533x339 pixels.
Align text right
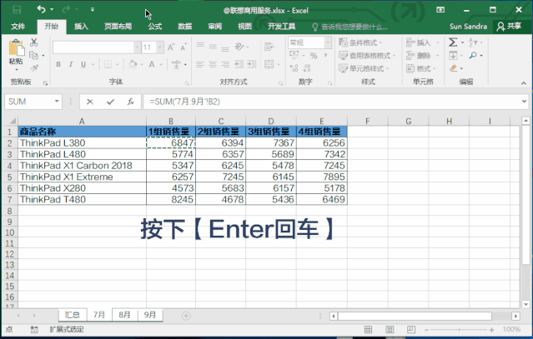[225, 64]
